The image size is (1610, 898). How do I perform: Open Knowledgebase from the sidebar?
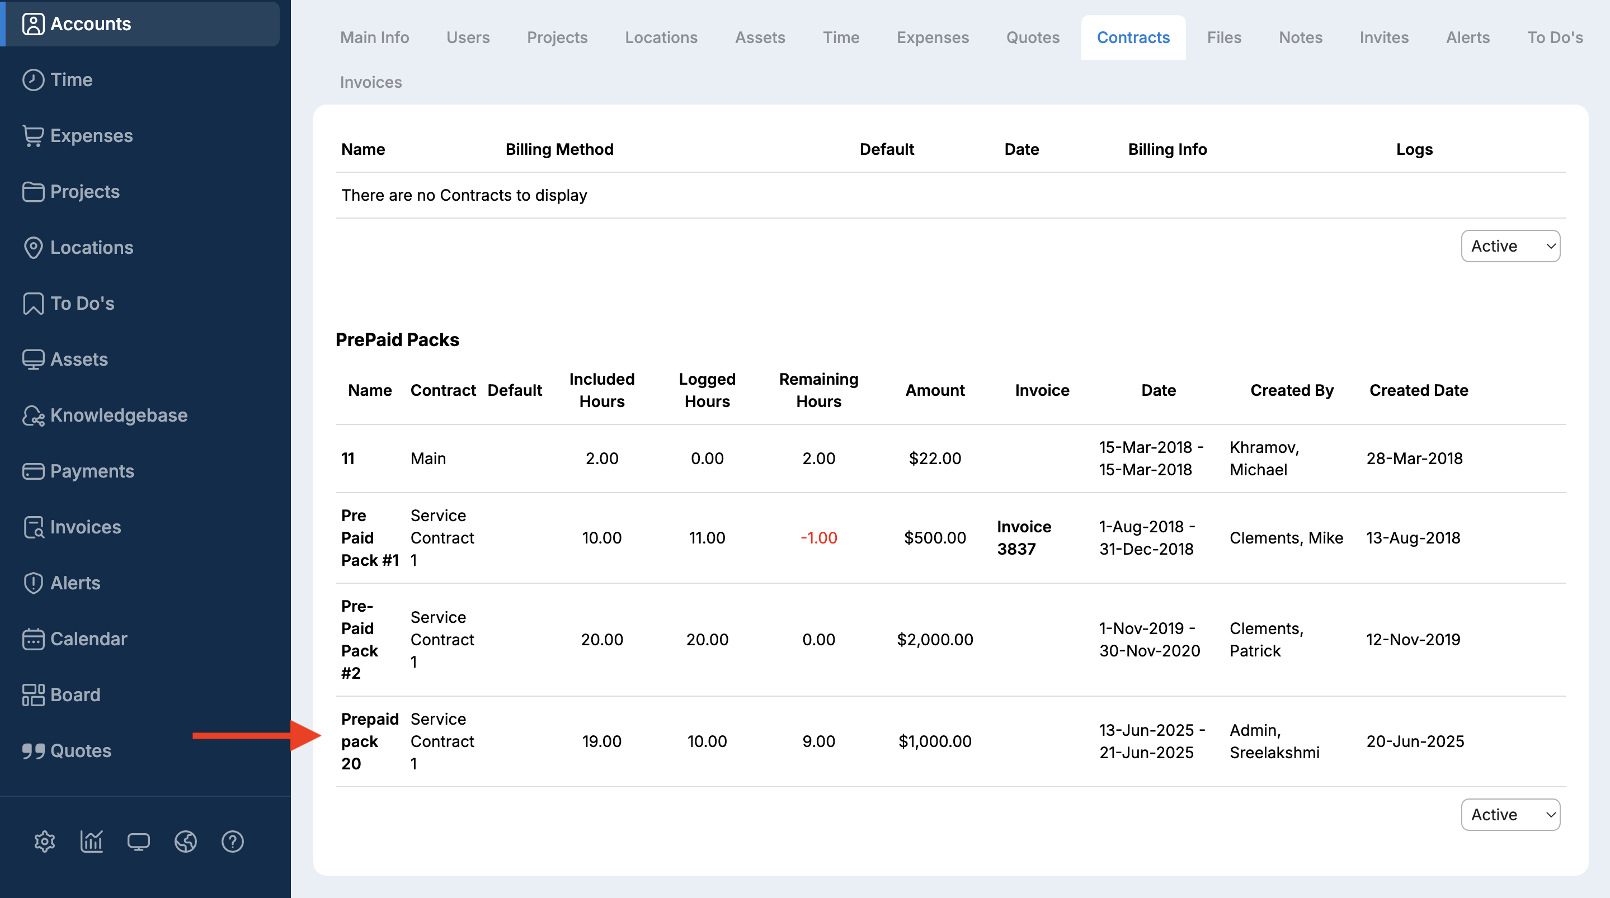(118, 415)
